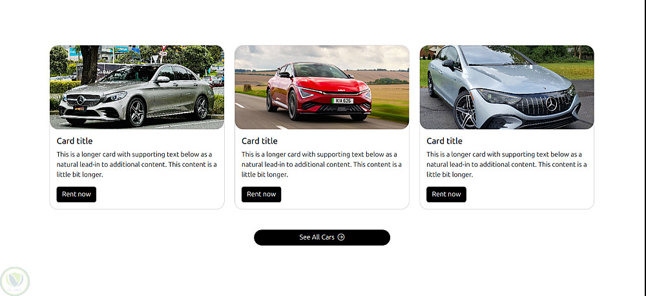Click the Mercedes star emblem on the first car's grille
The height and width of the screenshot is (296, 646).
80,100
